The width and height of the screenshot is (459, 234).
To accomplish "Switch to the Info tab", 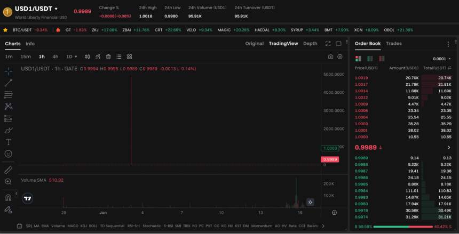I will [30, 44].
